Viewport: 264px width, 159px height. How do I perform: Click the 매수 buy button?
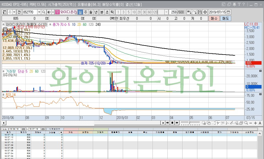point(214,18)
